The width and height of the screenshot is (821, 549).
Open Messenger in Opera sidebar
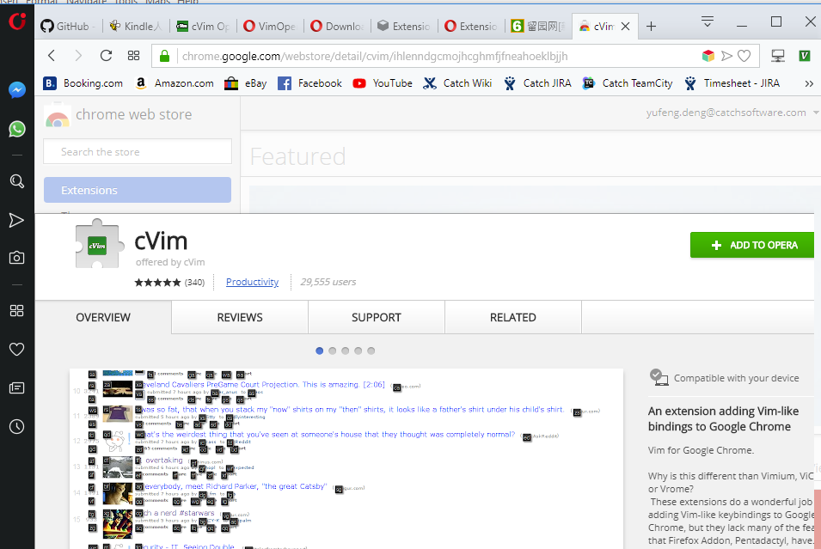point(16,90)
